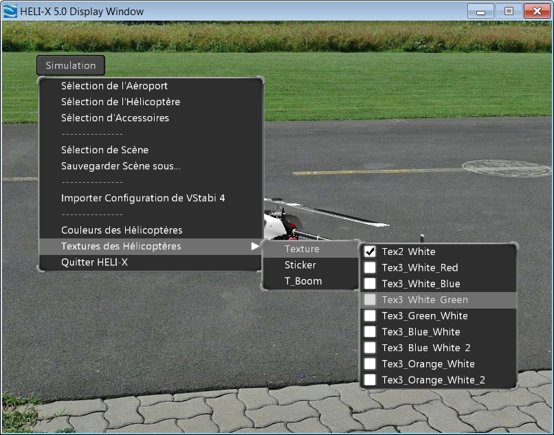Select Importer Configuration de VStabi 4

click(x=143, y=198)
